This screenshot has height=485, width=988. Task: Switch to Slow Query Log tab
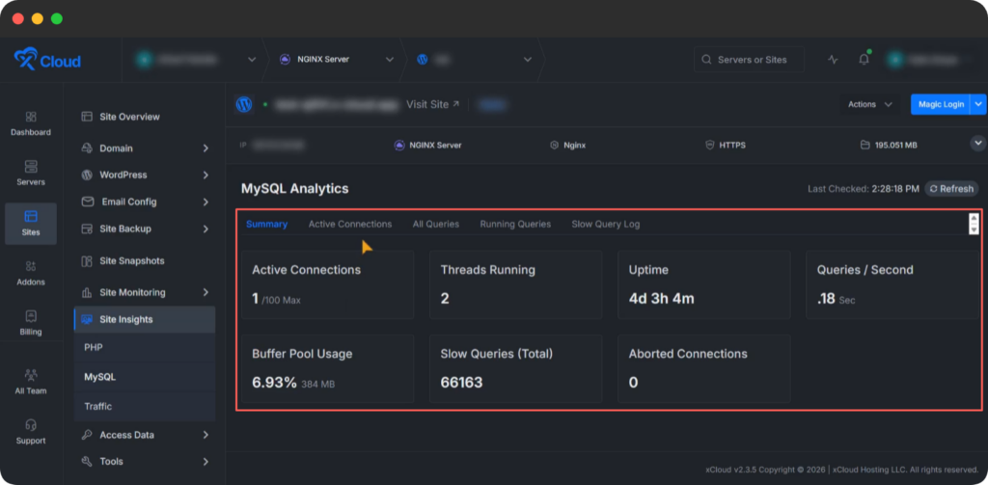click(605, 224)
